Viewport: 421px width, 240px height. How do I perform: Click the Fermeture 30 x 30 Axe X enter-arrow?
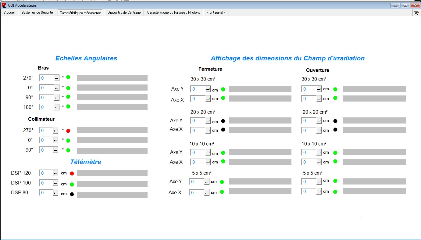pos(208,99)
